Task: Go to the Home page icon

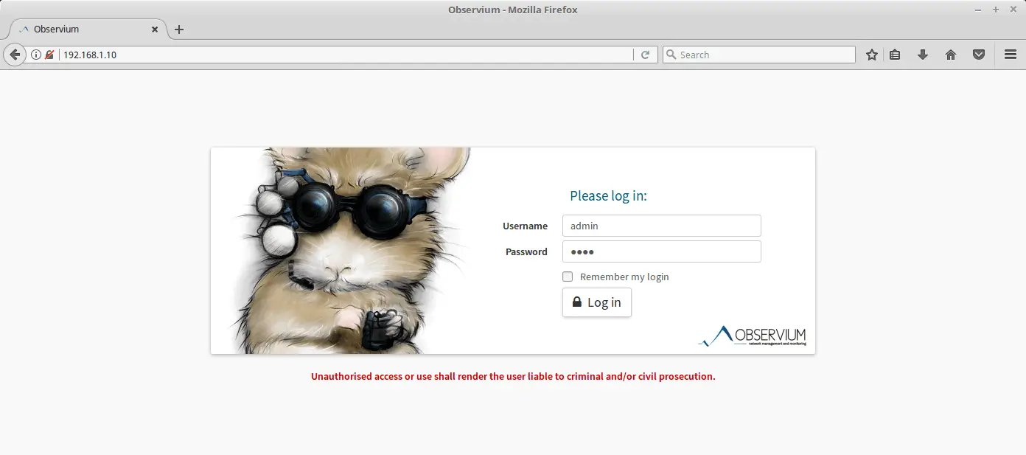Action: [951, 55]
